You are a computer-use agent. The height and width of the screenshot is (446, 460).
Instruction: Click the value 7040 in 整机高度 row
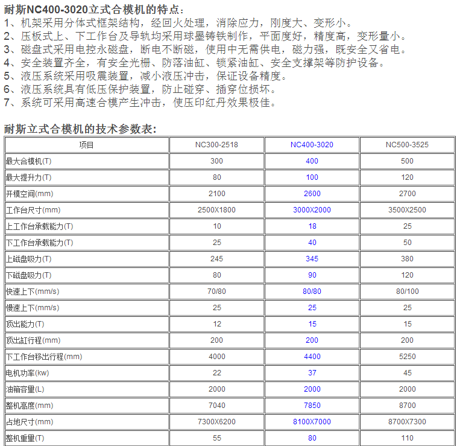coord(217,406)
